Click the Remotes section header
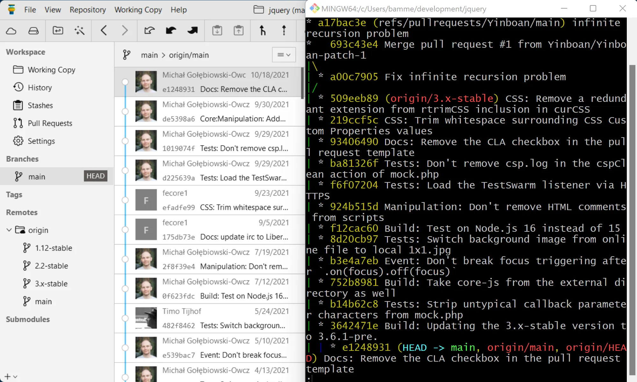This screenshot has width=637, height=382. pos(22,212)
